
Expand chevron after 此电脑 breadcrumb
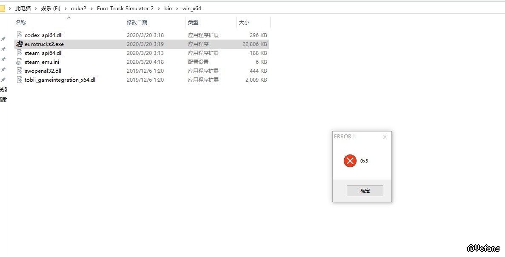pos(36,9)
